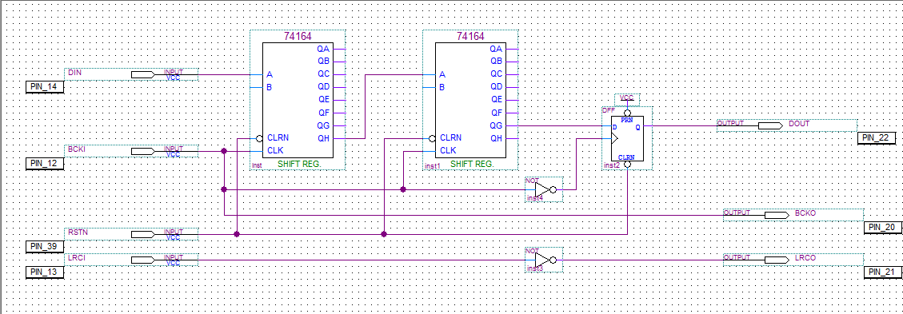This screenshot has width=903, height=314.
Task: Select the RSTN input pin symbol
Action: click(x=131, y=234)
